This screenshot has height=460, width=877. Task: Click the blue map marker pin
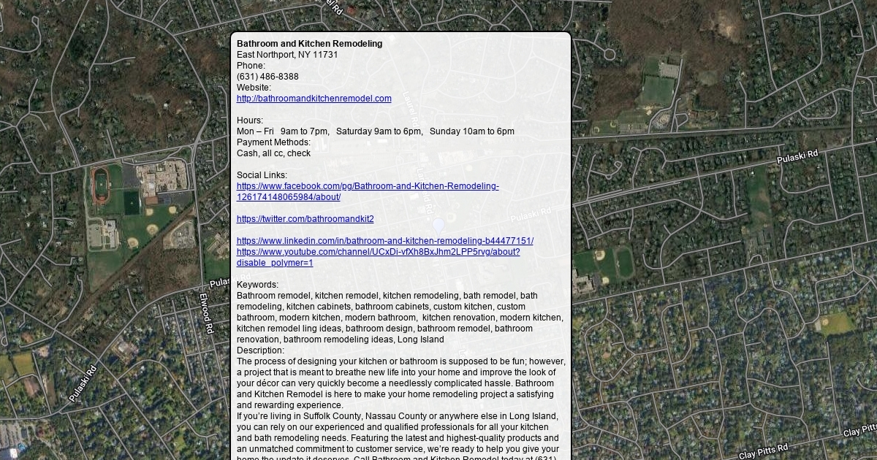(x=438, y=226)
